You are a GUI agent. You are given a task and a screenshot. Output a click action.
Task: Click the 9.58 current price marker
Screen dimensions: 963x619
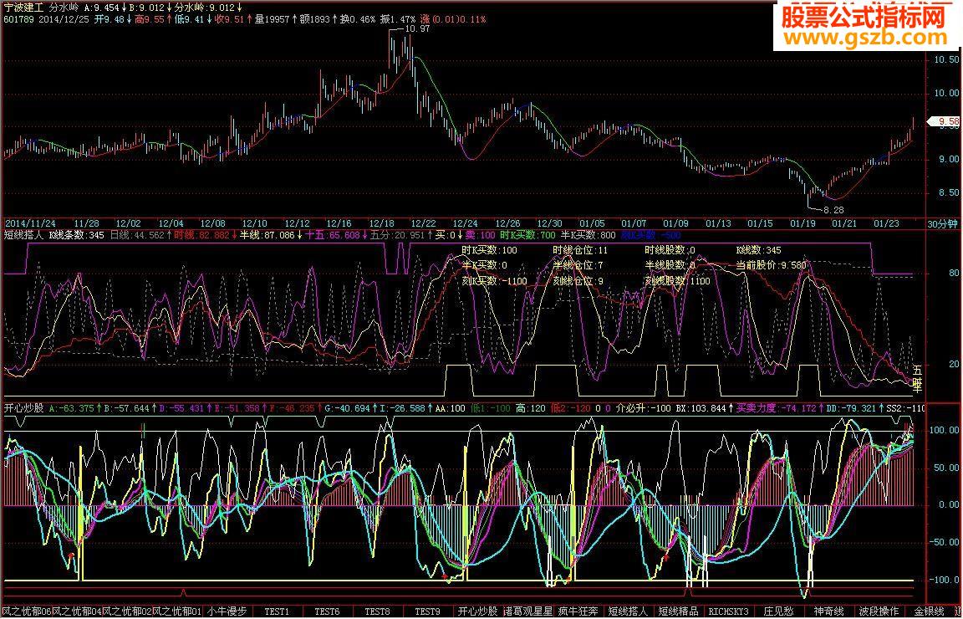[x=947, y=122]
